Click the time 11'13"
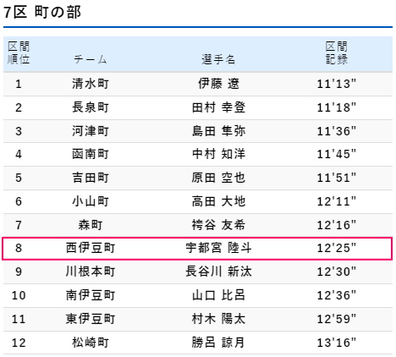Viewport: 396px width, 357px height. pyautogui.click(x=337, y=84)
